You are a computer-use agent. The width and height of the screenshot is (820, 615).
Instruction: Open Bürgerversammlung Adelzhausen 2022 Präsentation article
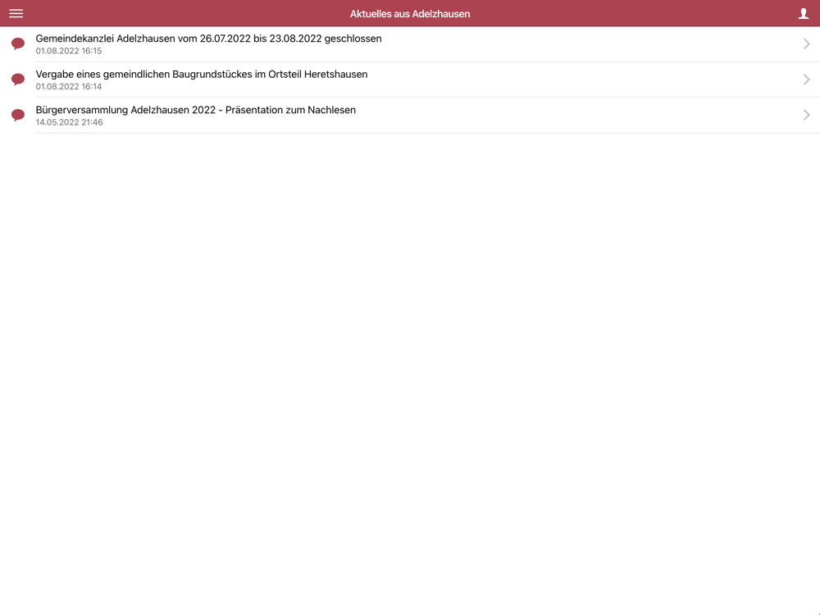click(x=410, y=115)
